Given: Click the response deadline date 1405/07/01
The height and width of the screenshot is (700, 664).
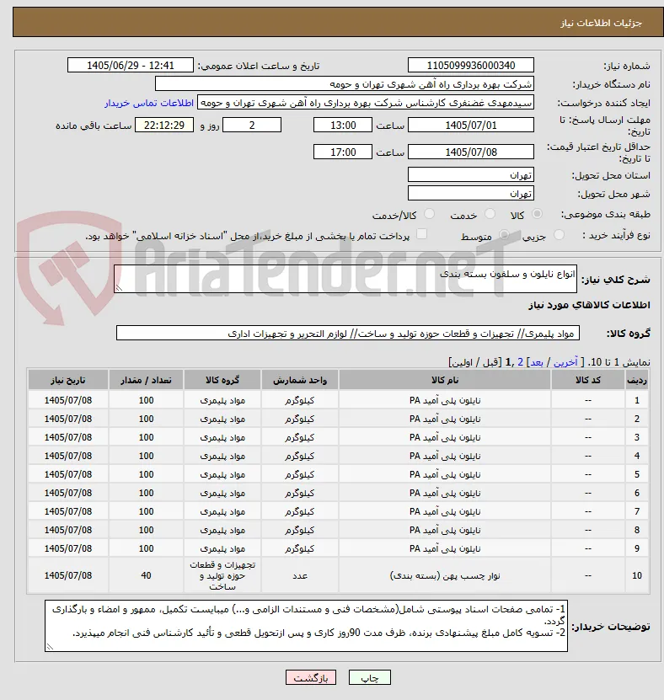Looking at the screenshot, I should click(x=471, y=125).
